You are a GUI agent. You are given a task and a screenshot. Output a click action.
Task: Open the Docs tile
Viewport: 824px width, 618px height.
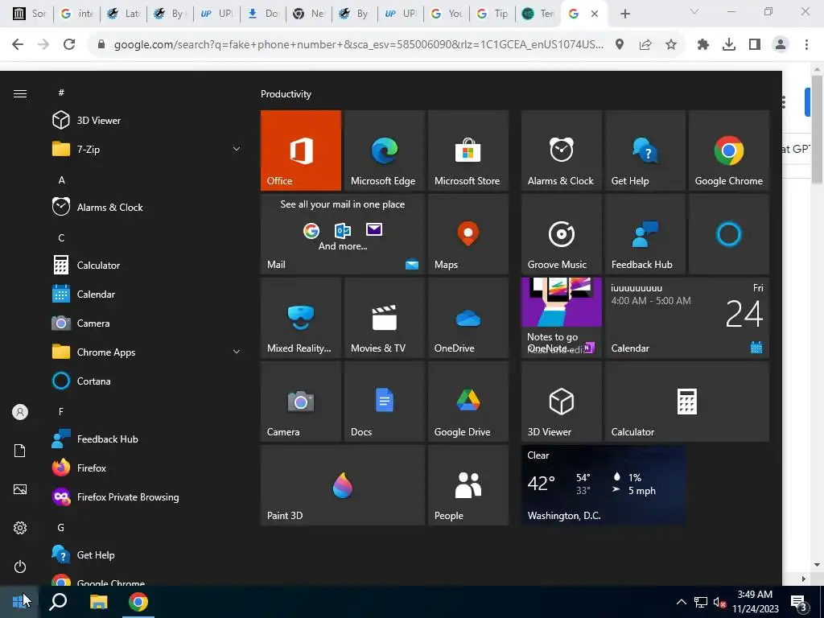(384, 401)
